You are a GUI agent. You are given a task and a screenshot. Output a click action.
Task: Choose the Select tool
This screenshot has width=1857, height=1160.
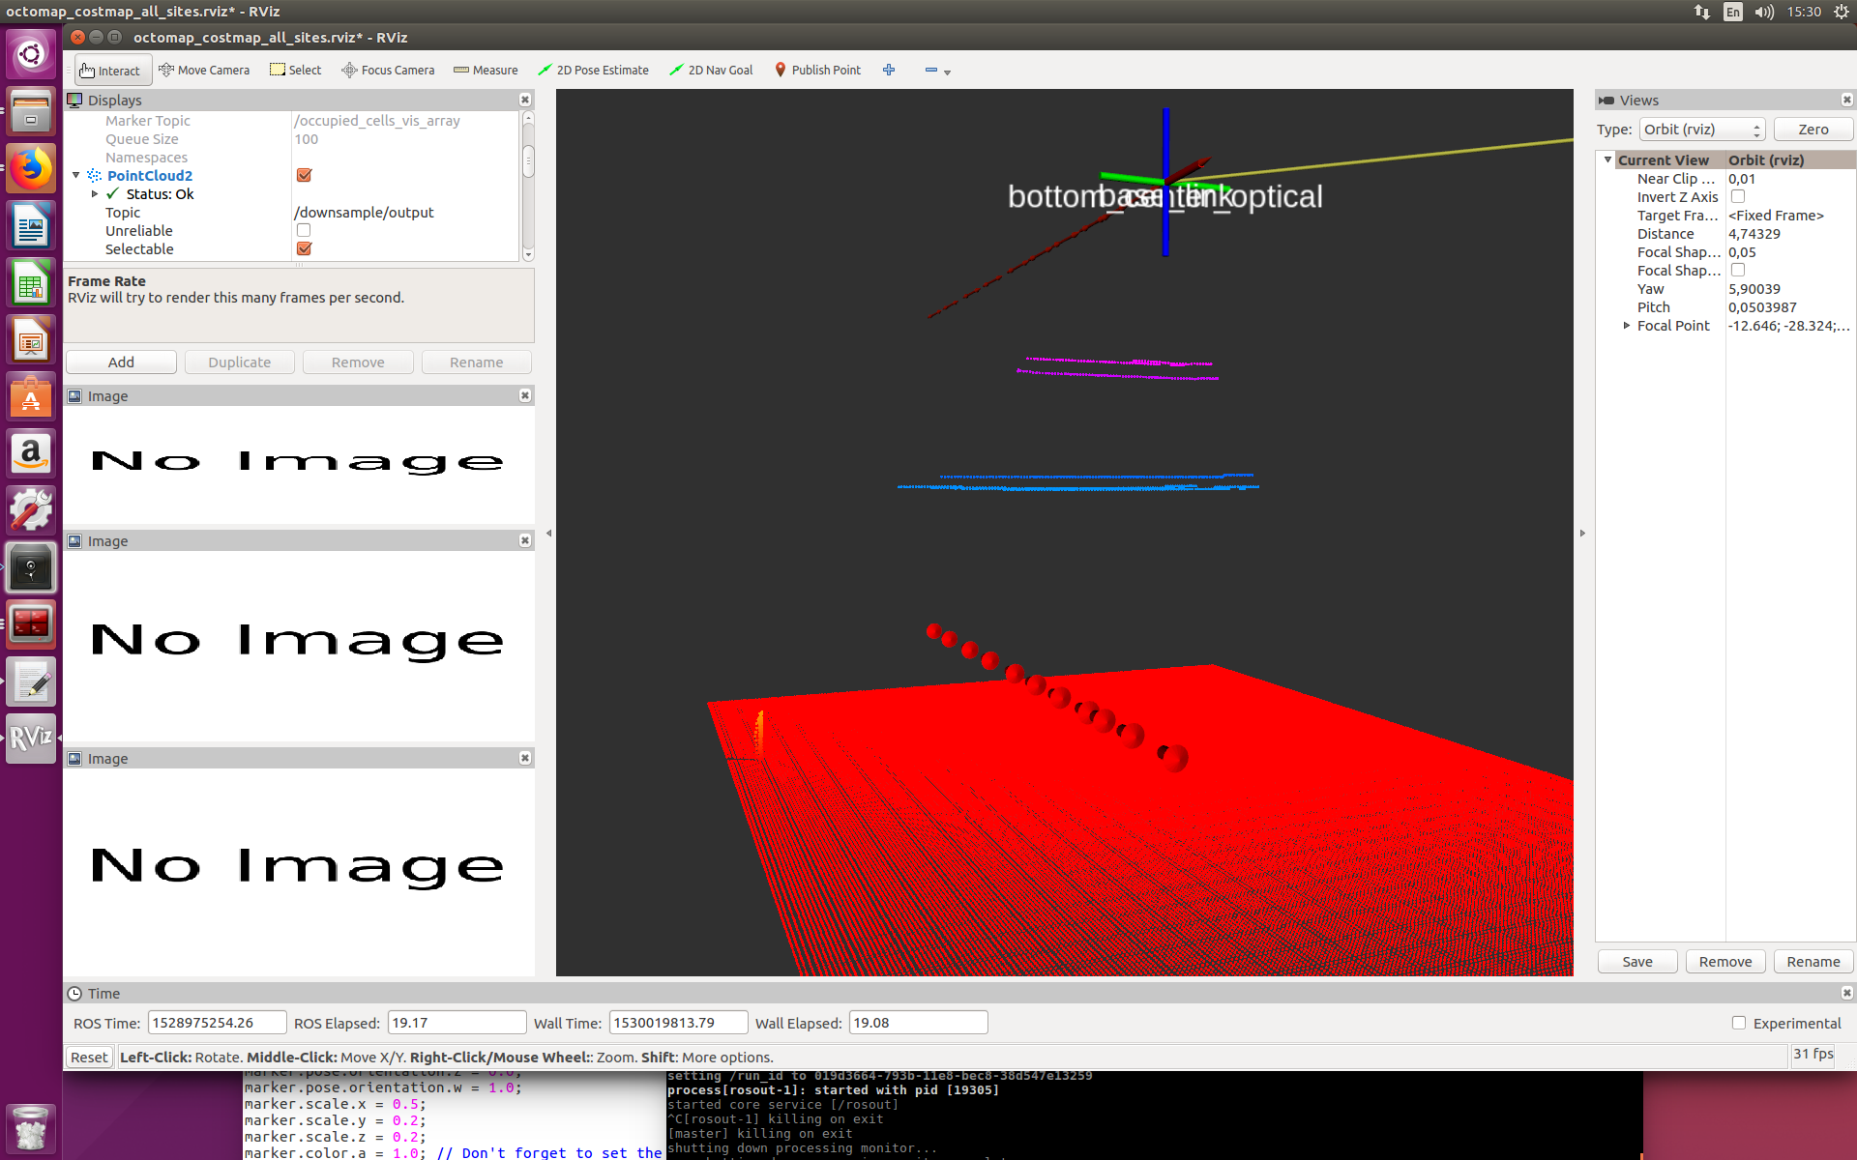295,70
